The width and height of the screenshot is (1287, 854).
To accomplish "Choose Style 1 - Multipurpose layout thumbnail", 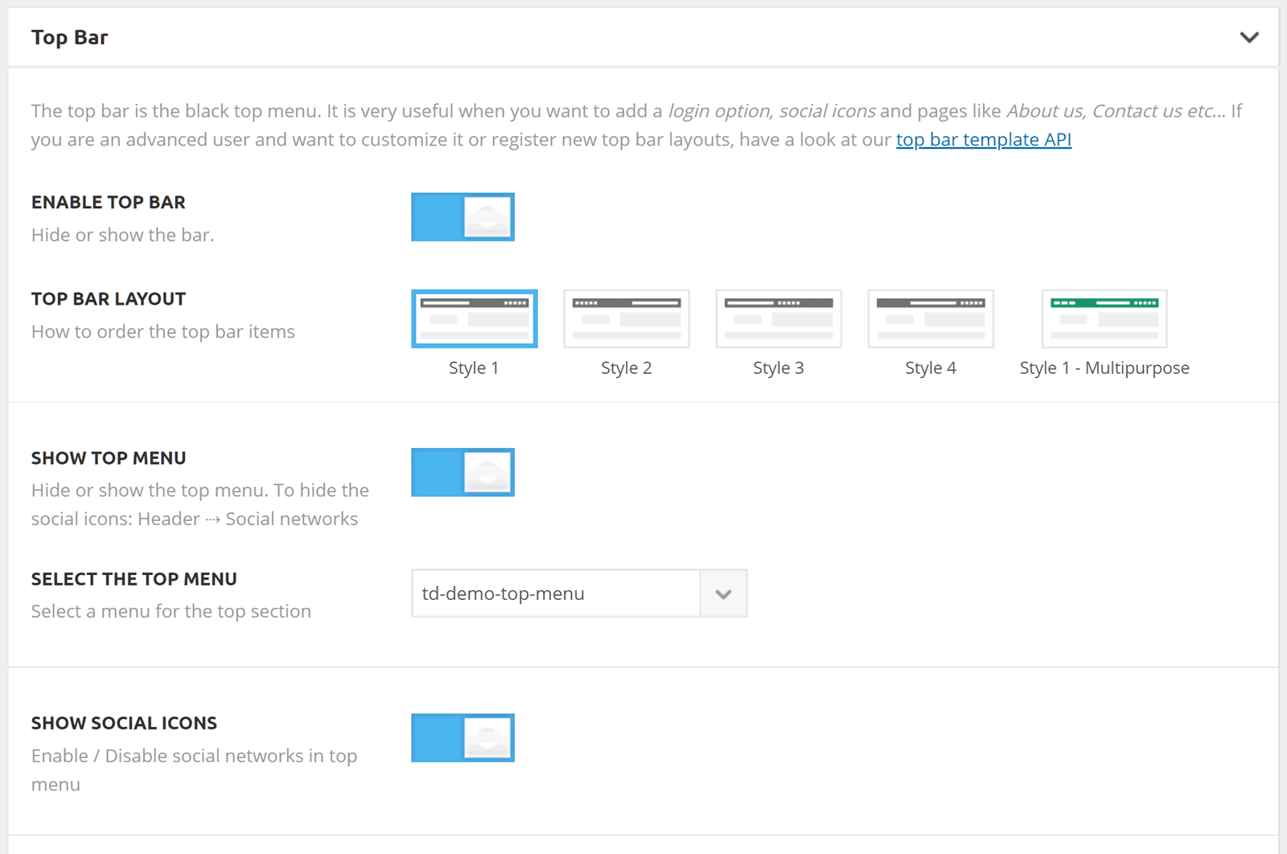I will (1104, 318).
